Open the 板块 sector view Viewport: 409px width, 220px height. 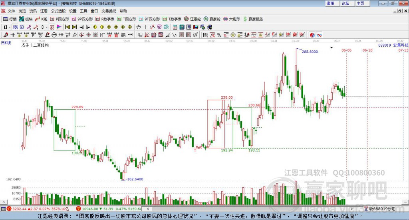tap(26, 19)
